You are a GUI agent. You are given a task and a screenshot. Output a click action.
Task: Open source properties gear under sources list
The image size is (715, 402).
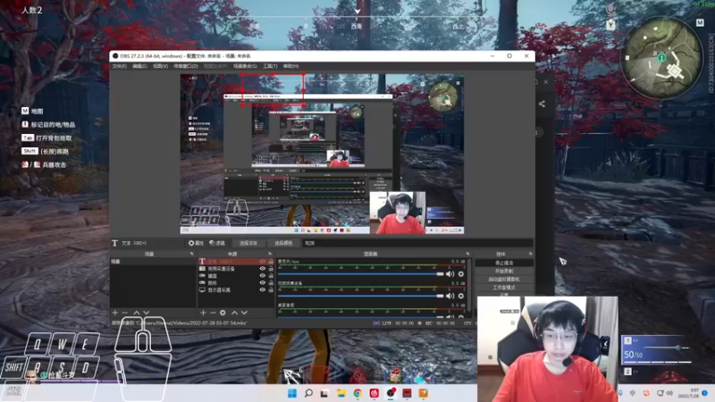pyautogui.click(x=223, y=313)
